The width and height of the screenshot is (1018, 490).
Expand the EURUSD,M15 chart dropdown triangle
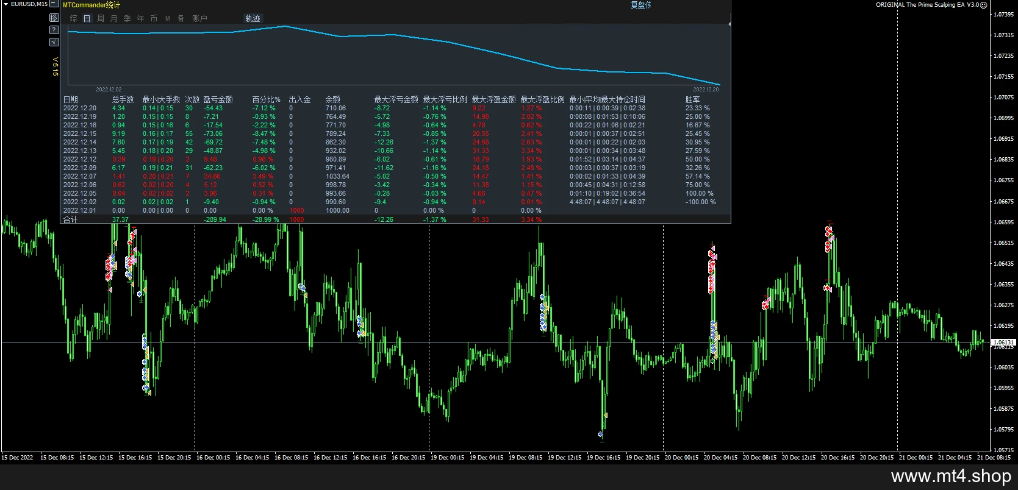(x=5, y=4)
